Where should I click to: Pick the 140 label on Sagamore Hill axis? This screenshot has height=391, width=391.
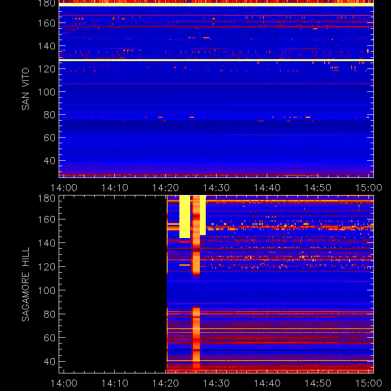pyautogui.click(x=46, y=243)
